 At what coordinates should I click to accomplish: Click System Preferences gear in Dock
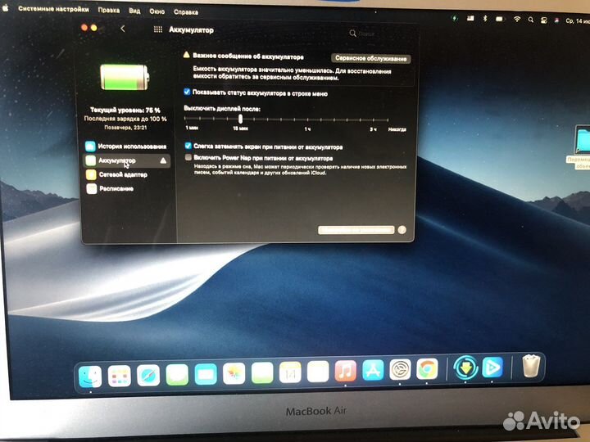click(x=400, y=370)
